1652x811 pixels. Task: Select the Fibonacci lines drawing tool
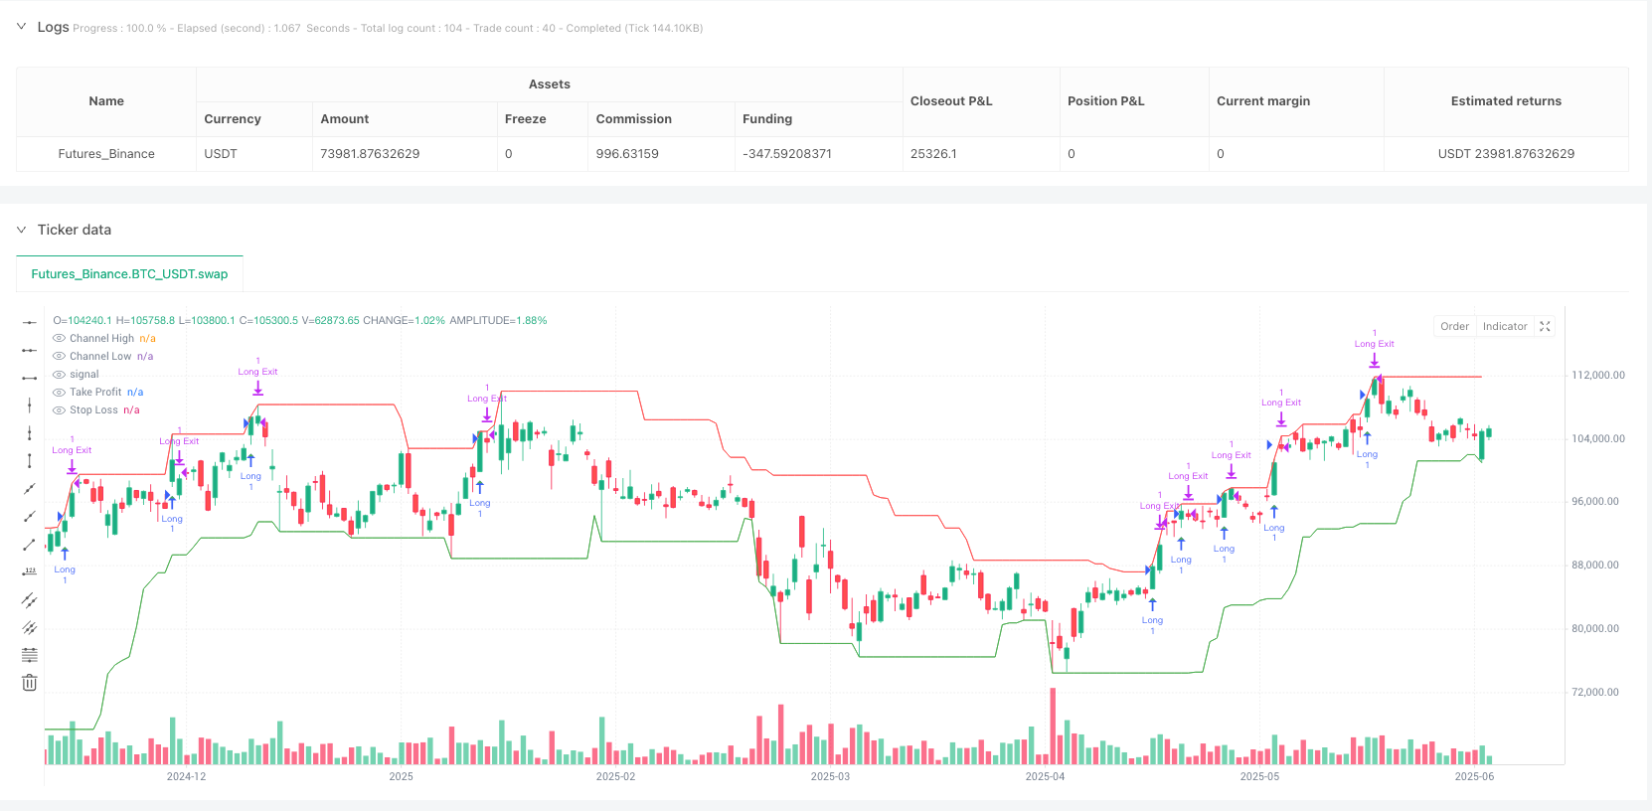[x=30, y=655]
